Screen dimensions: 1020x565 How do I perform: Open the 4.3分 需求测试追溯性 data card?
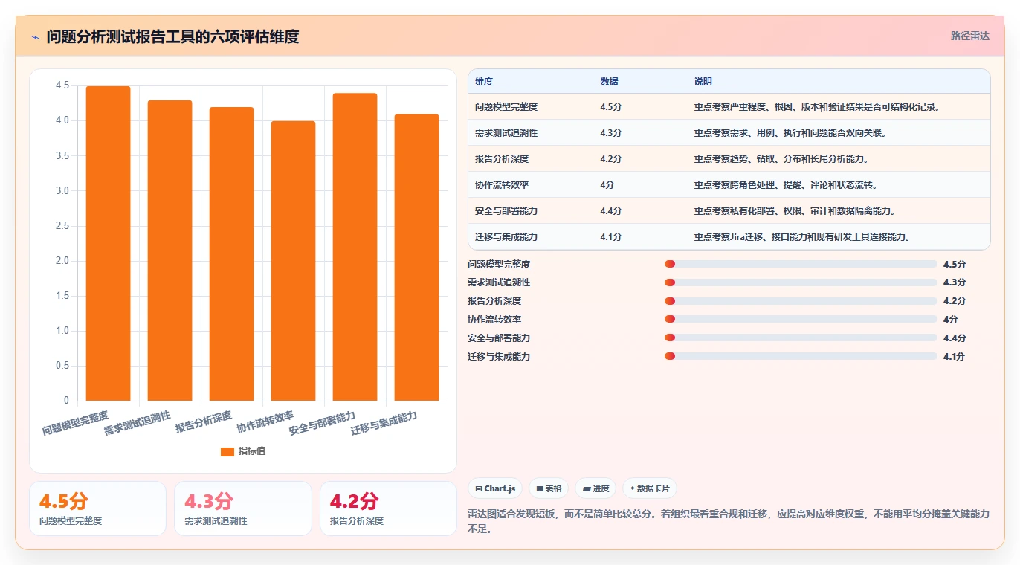click(x=242, y=508)
